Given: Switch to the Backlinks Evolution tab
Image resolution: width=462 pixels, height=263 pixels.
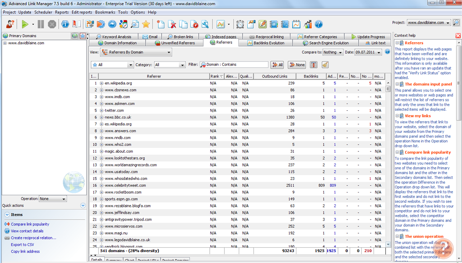Looking at the screenshot, I should [x=266, y=43].
